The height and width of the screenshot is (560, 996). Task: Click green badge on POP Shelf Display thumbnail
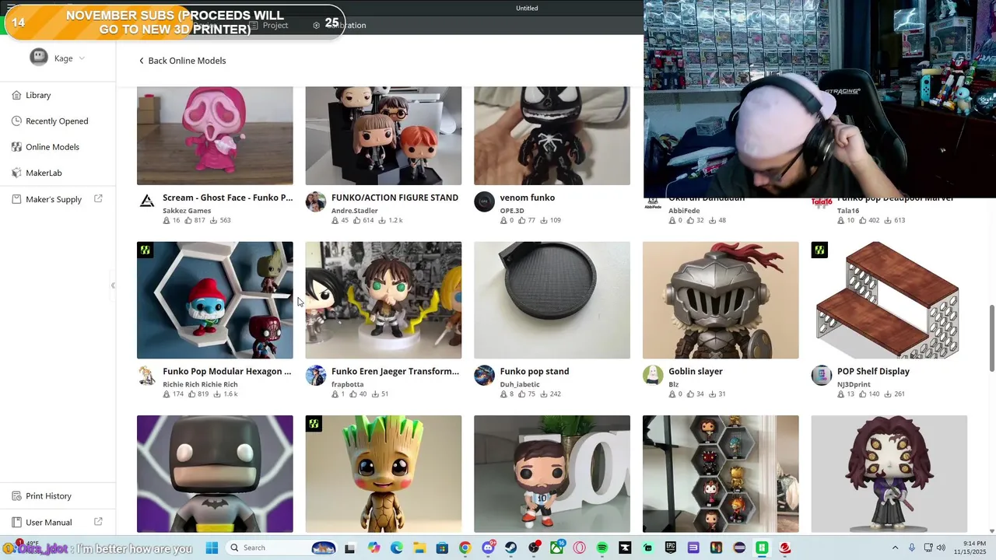coord(819,250)
